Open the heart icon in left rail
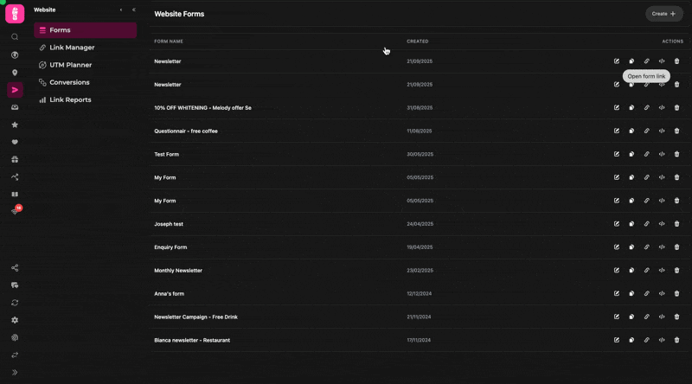This screenshot has height=384, width=692. [x=15, y=142]
